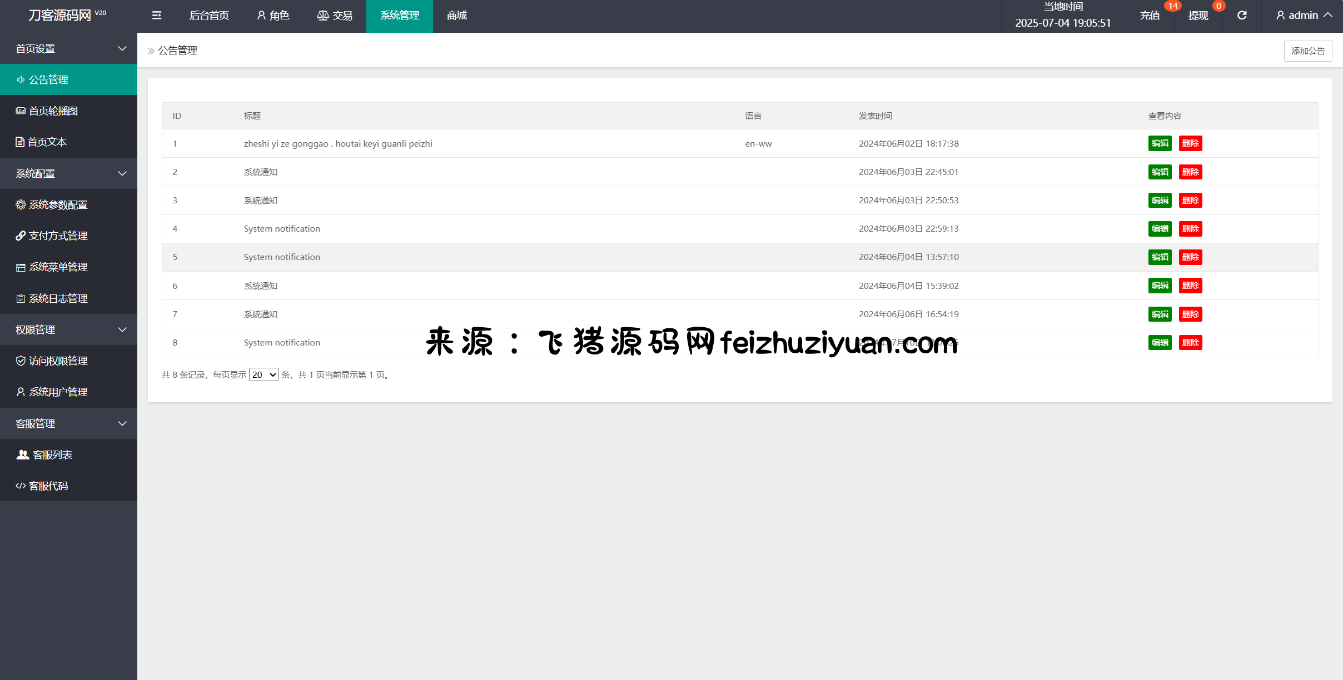Click the sidebar collapse hamburger icon
This screenshot has height=680, width=1343.
pos(157,16)
